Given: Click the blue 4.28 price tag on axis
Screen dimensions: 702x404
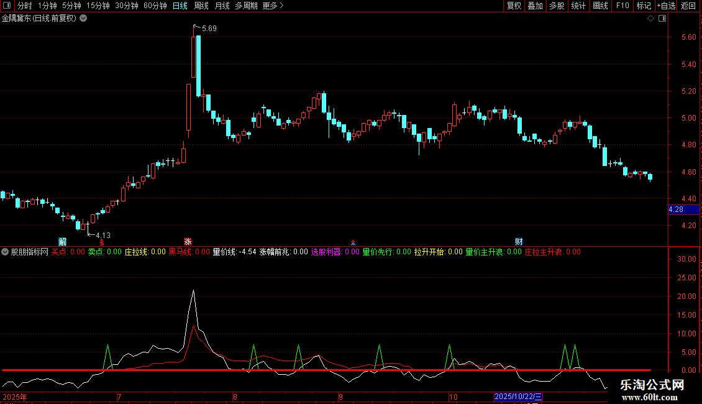Looking at the screenshot, I should coord(683,209).
